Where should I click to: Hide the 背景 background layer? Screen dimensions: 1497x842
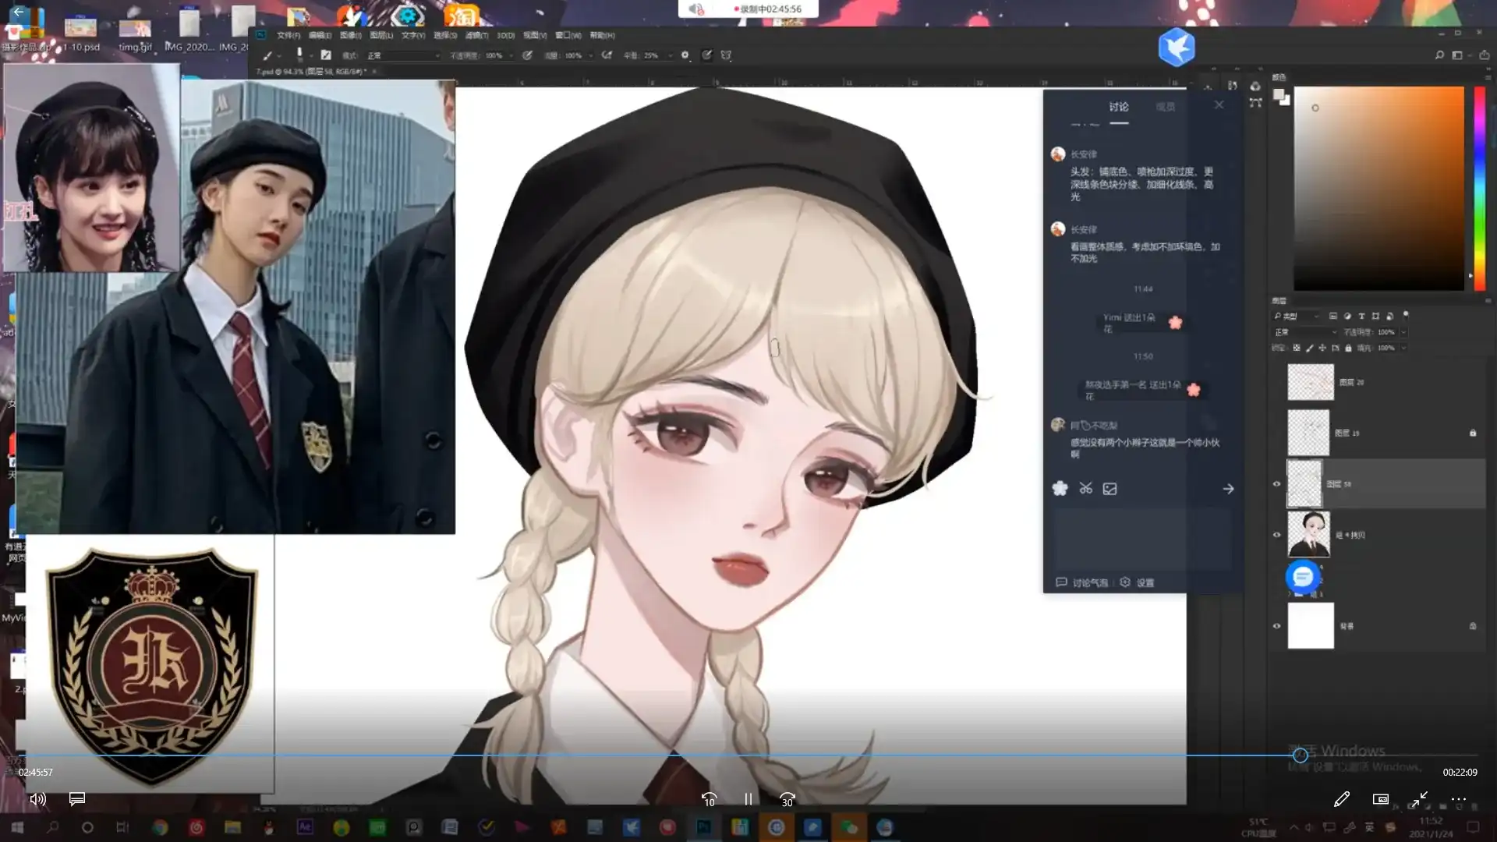(x=1276, y=626)
